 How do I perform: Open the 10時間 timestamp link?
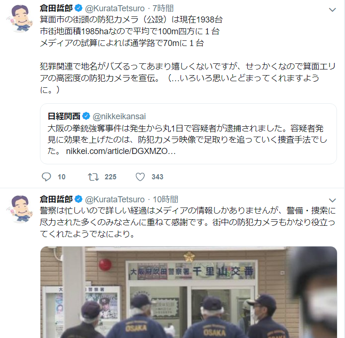[x=165, y=200]
